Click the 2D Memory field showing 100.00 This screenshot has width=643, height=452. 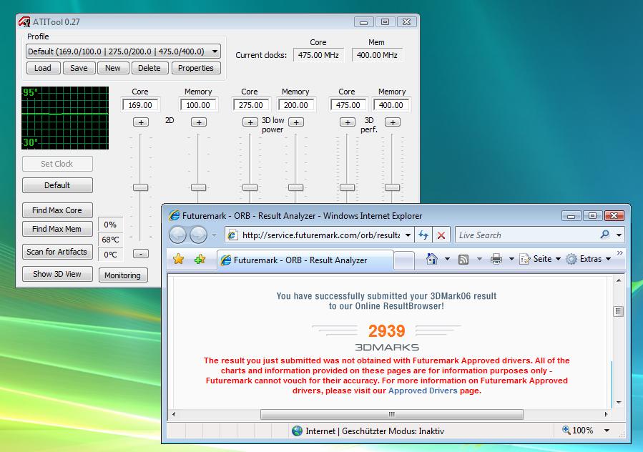[198, 105]
